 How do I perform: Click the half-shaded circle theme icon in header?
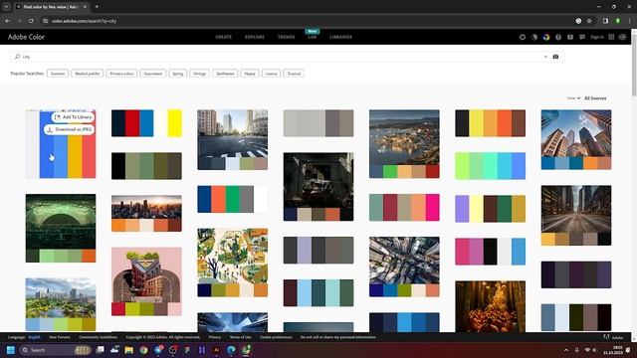tap(534, 37)
